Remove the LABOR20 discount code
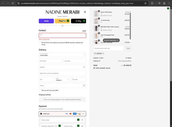The height and width of the screenshot is (127, 172). [x=103, y=54]
